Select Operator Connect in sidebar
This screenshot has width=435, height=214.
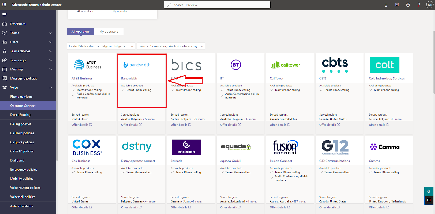[28, 106]
